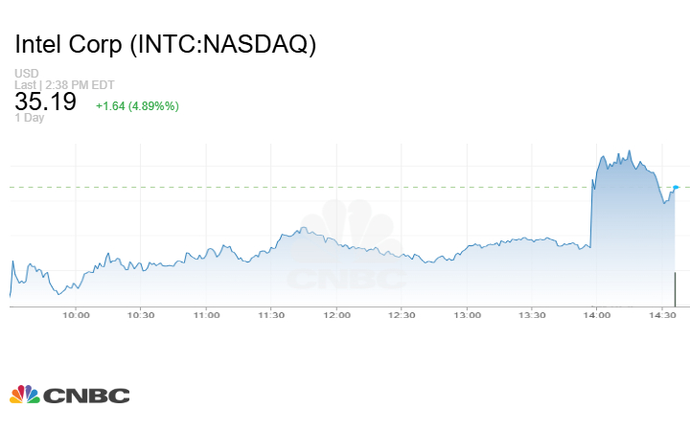Click the 14:00 time axis label
690x431 pixels.
[x=597, y=314]
